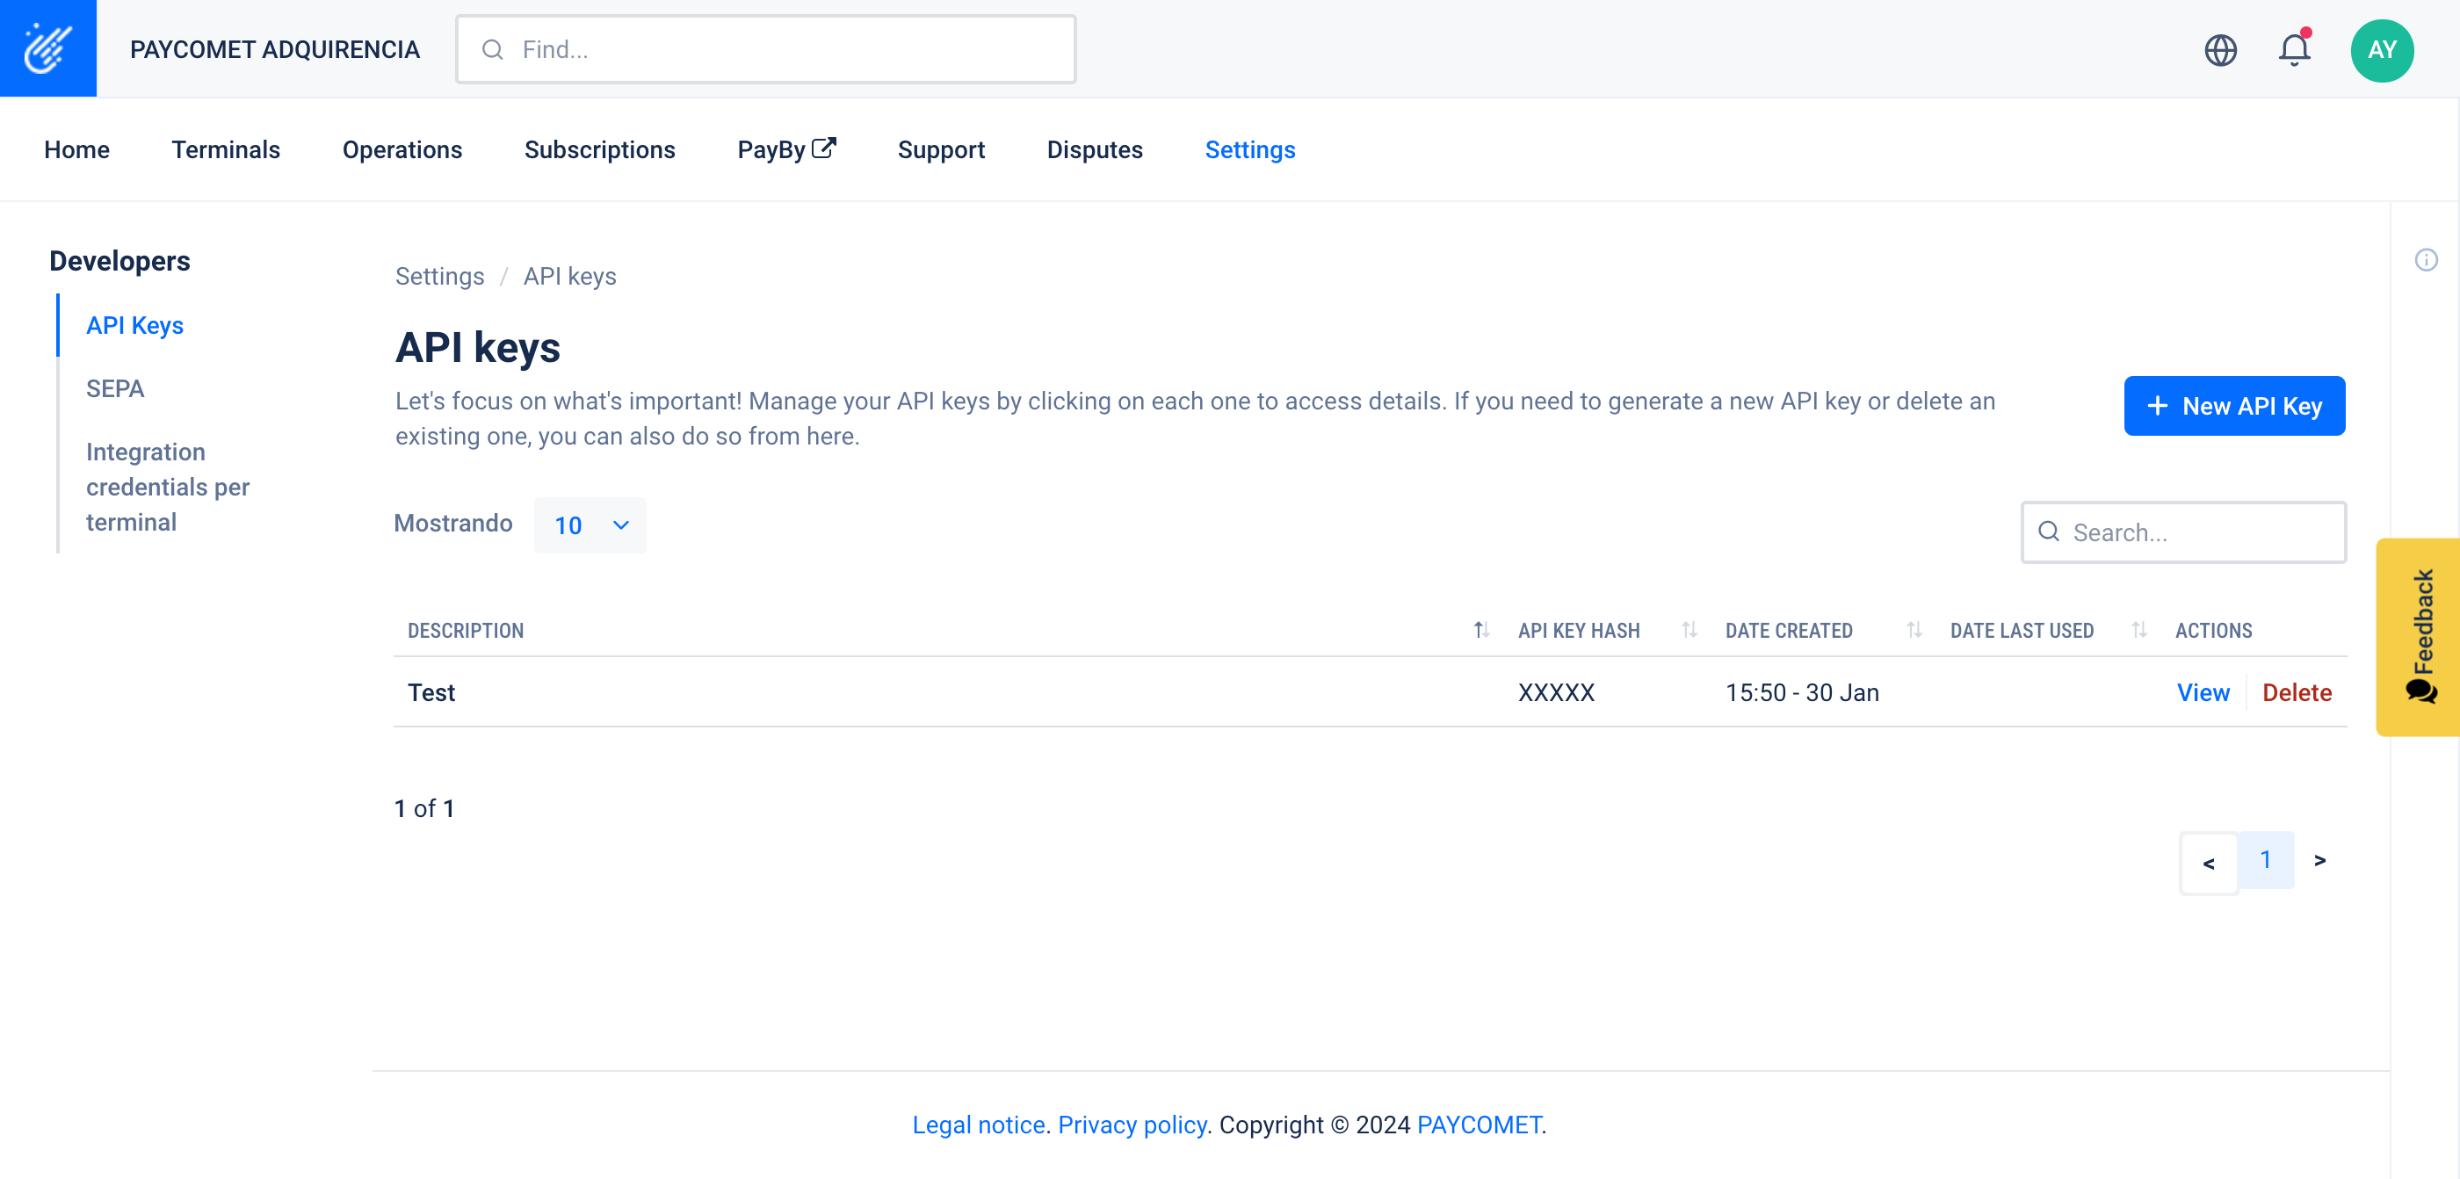Open Integration credentials per terminal
The width and height of the screenshot is (2460, 1179).
tap(168, 487)
